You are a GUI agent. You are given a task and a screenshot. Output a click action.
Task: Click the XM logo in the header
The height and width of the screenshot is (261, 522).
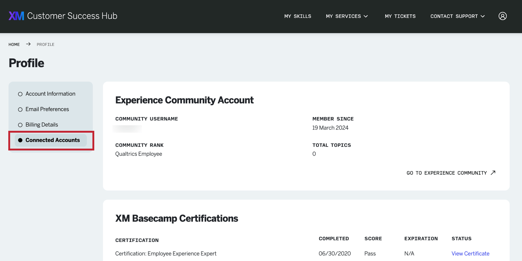[16, 16]
